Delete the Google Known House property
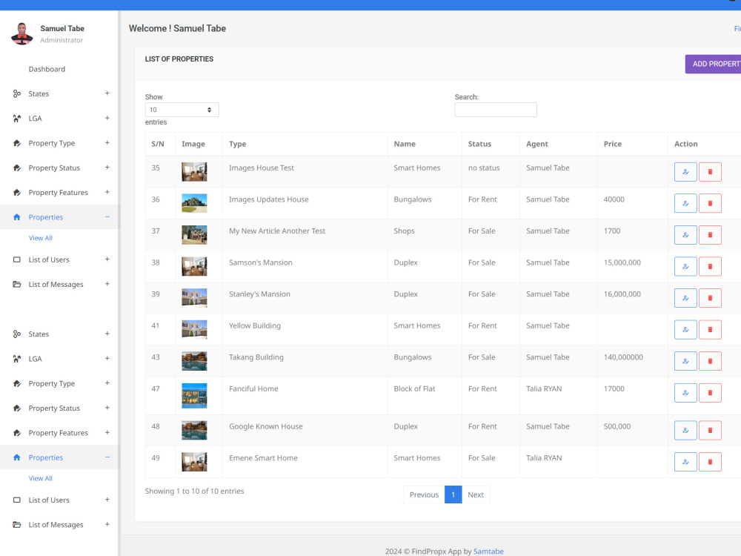Viewport: 741px width, 556px height. [x=710, y=430]
